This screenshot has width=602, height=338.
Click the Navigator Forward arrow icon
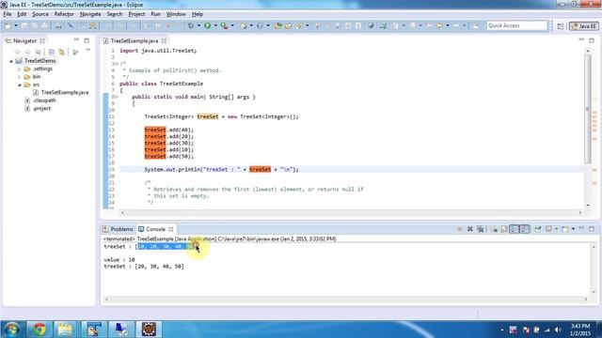[x=27, y=52]
